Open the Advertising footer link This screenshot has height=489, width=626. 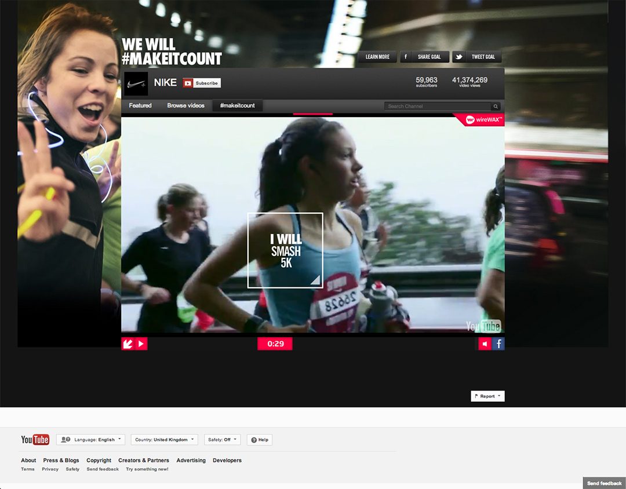[191, 460]
